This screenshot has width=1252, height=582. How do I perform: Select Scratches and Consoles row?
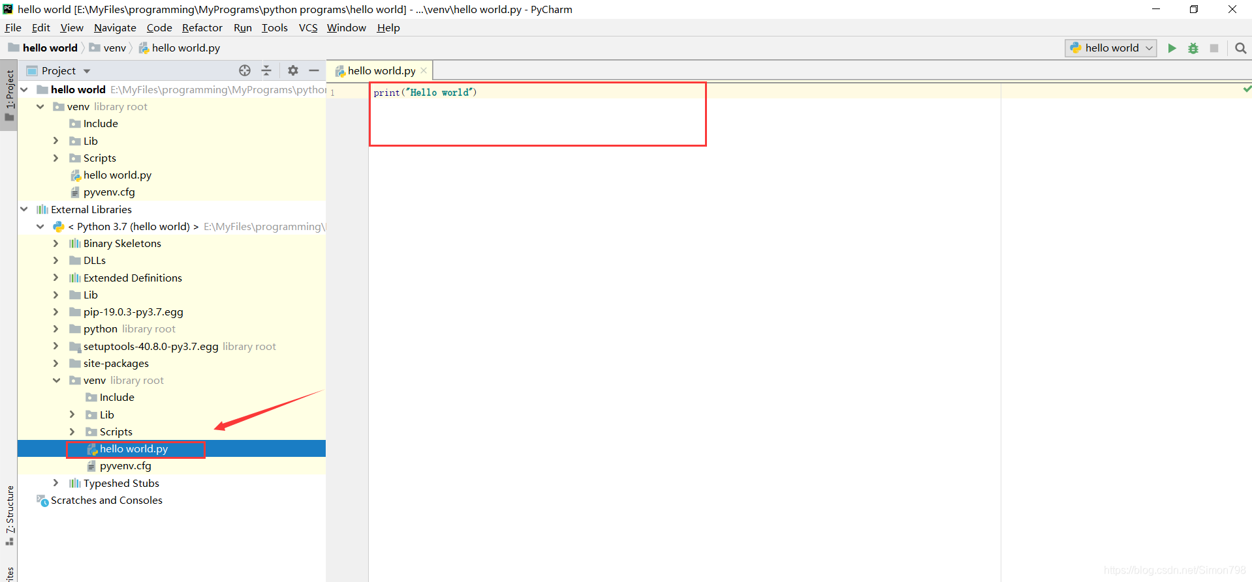click(x=172, y=501)
